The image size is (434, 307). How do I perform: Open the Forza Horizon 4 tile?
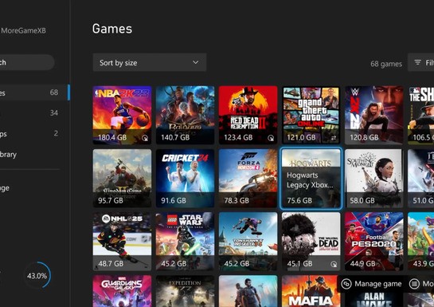248,178
